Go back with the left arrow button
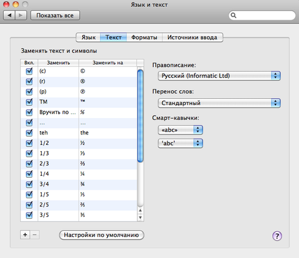The width and height of the screenshot is (299, 258). pyautogui.click(x=9, y=16)
